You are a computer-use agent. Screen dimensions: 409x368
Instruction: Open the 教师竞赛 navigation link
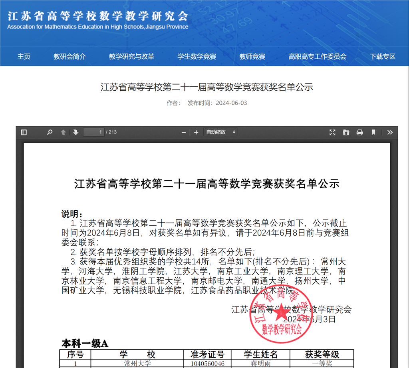(252, 56)
